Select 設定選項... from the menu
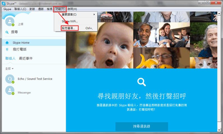223x134 pixels. point(76,28)
